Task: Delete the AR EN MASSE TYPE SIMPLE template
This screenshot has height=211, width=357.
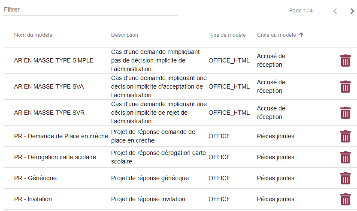Action: [345, 61]
